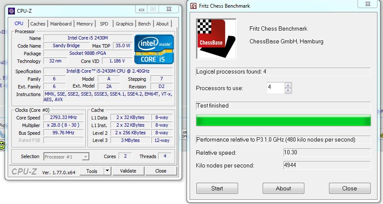
Task: Click the Close button in CPU-Z
Action: [x=161, y=171]
